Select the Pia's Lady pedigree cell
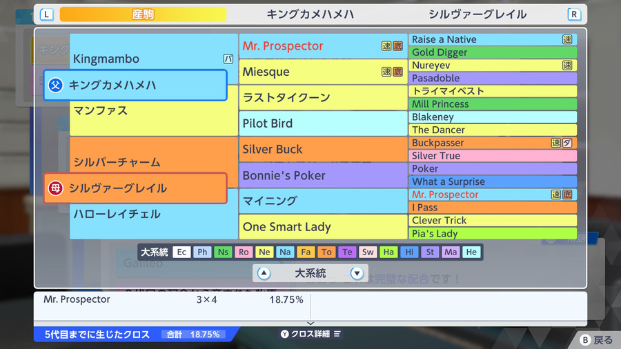Viewport: 621px width, 349px height. pos(493,233)
